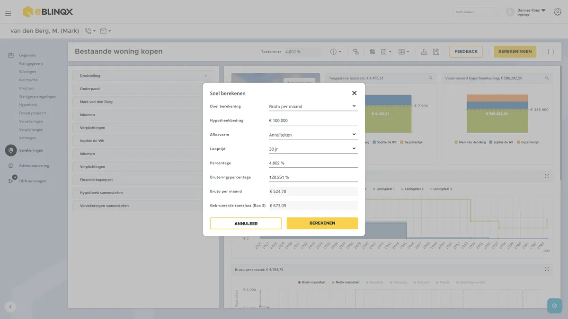Click the download icon in toolbar
568x319 pixels.
(x=424, y=52)
